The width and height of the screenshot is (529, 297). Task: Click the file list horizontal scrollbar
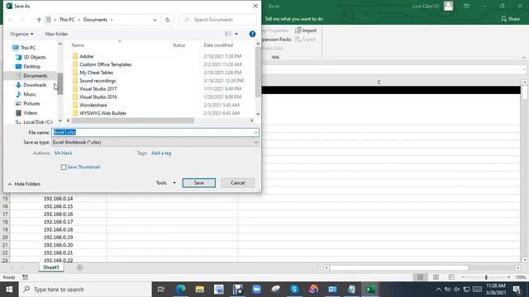click(132, 120)
